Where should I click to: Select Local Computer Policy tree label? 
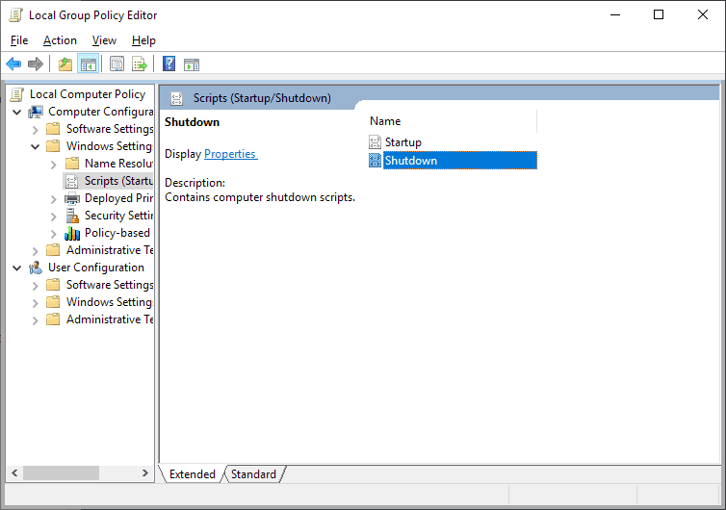coord(88,94)
